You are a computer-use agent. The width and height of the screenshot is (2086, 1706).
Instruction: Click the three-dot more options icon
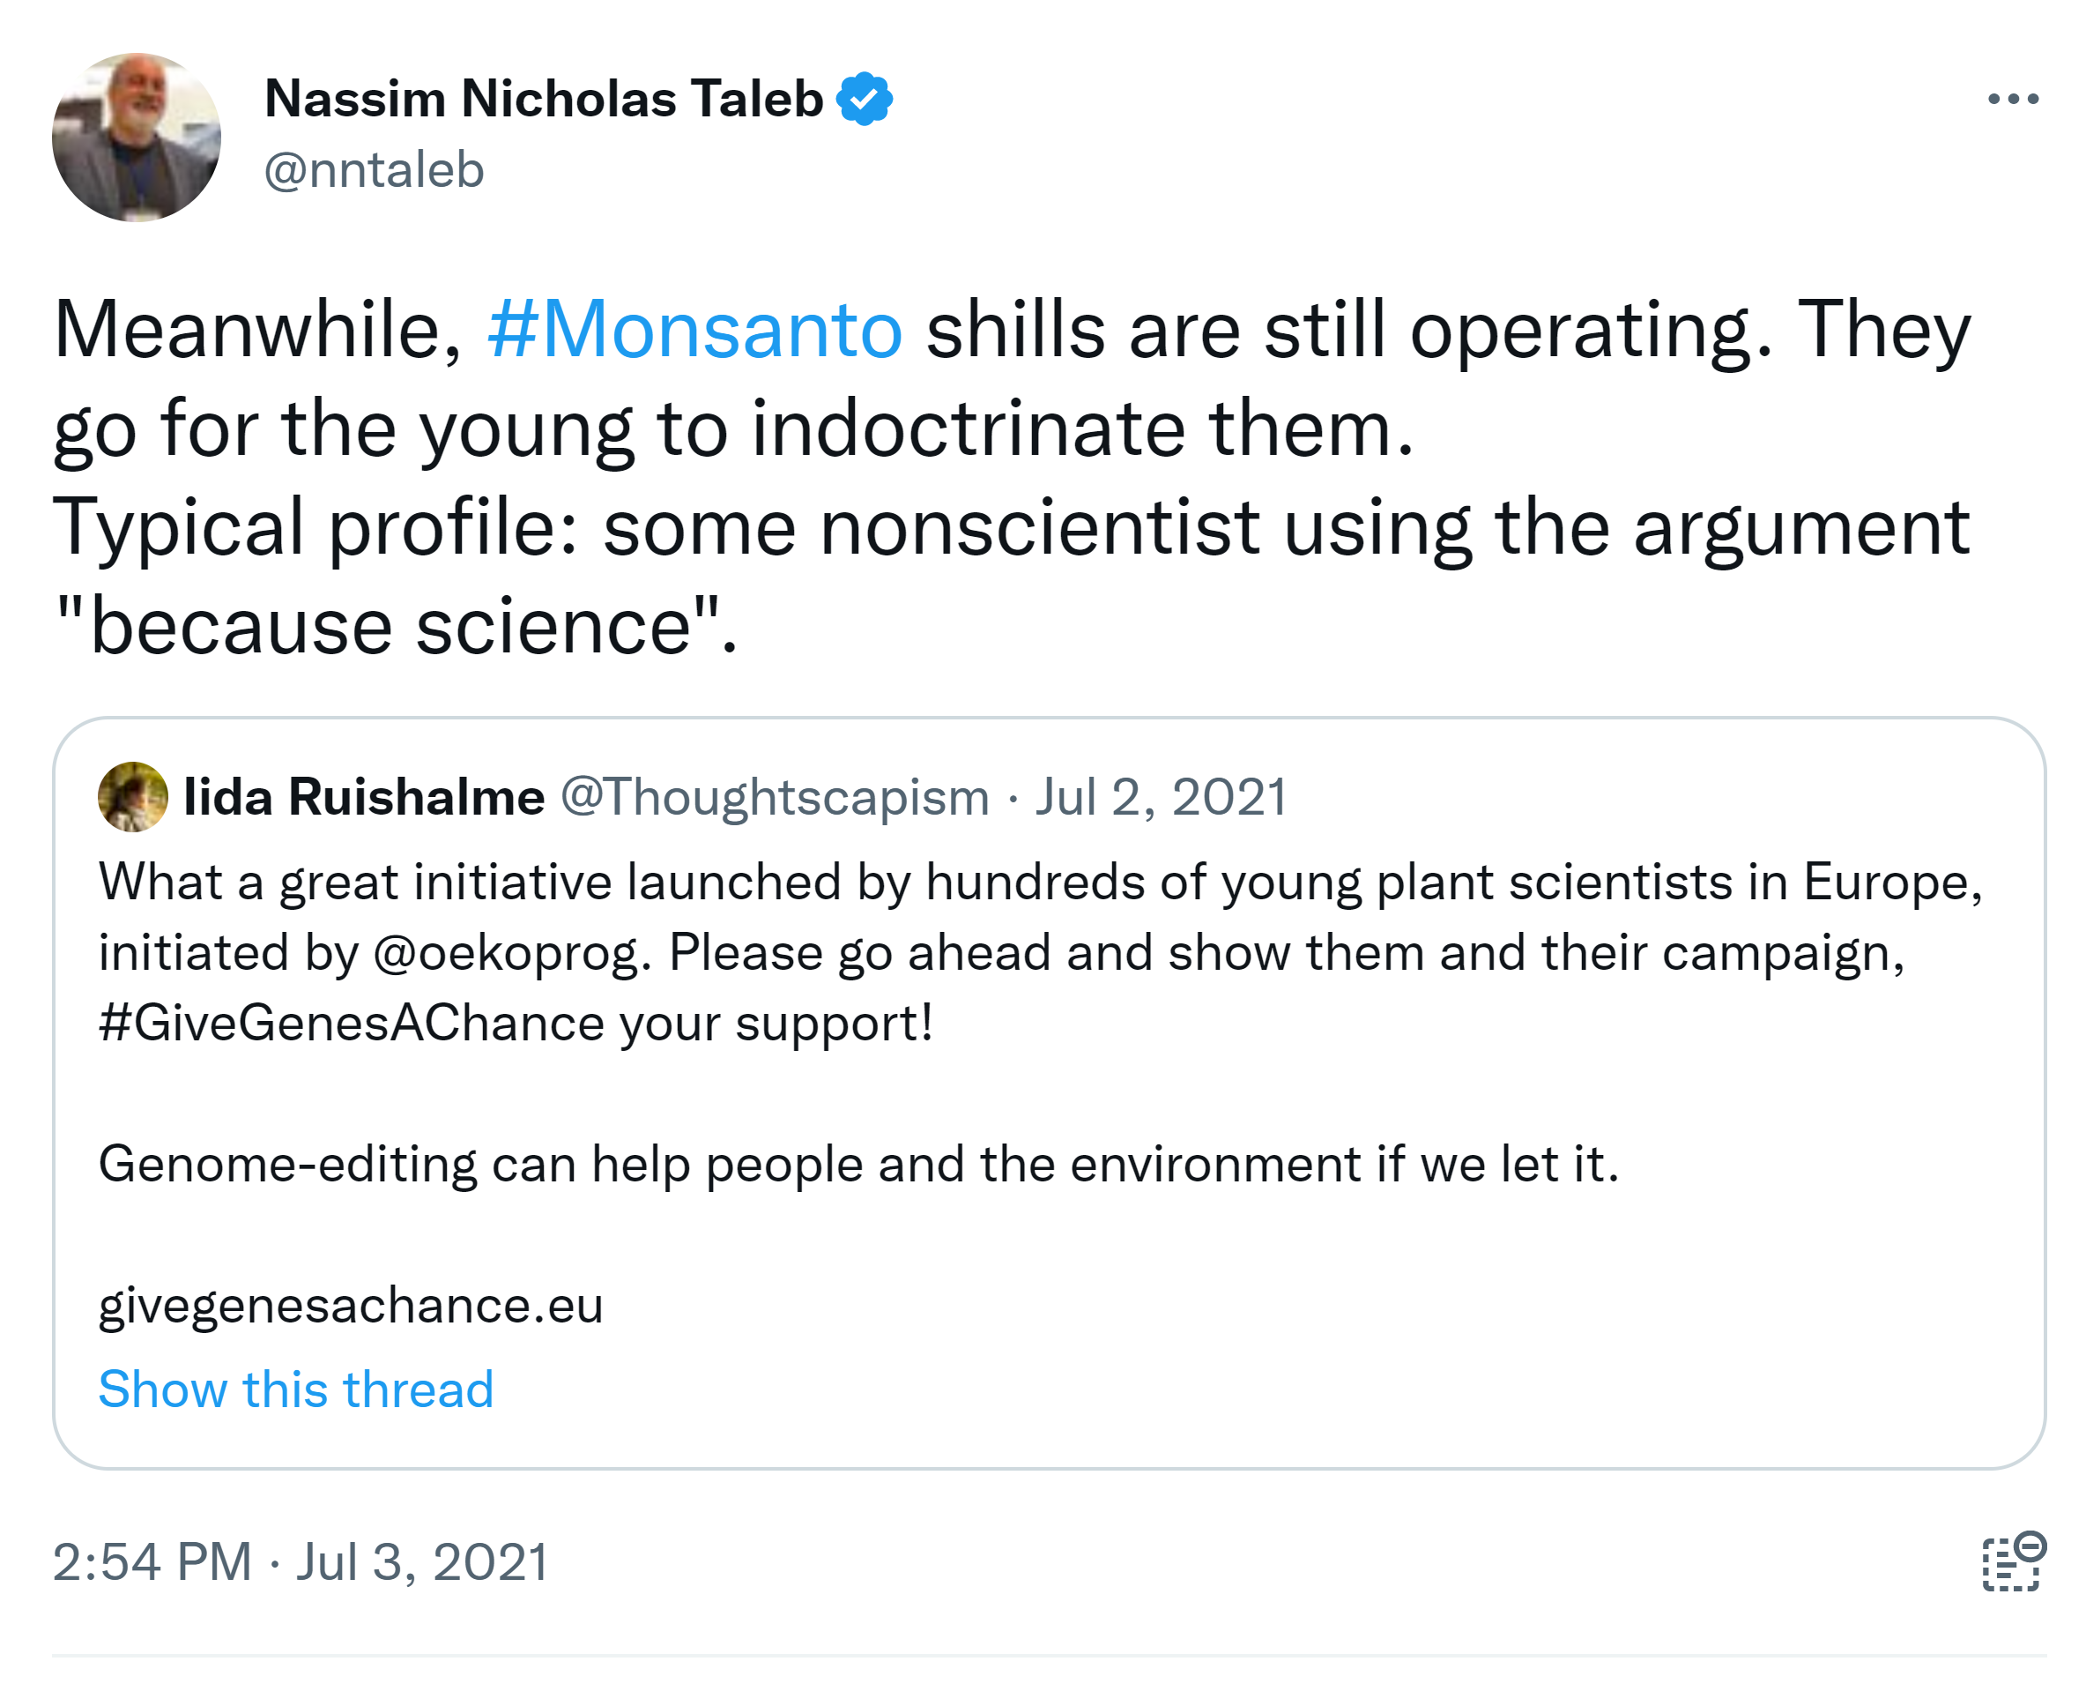(x=2012, y=100)
